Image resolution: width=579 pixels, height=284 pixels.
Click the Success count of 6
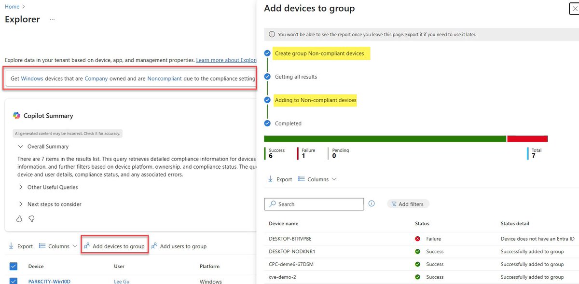(x=271, y=156)
